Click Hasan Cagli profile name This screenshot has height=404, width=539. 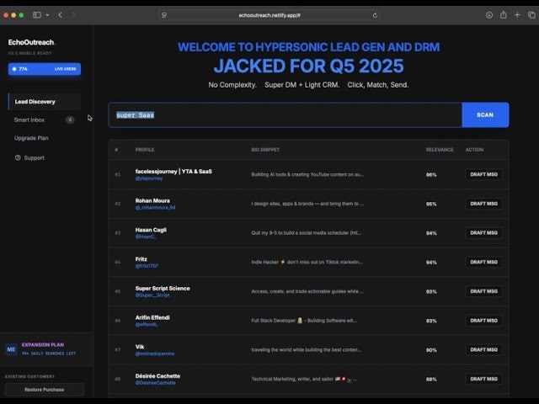click(151, 230)
